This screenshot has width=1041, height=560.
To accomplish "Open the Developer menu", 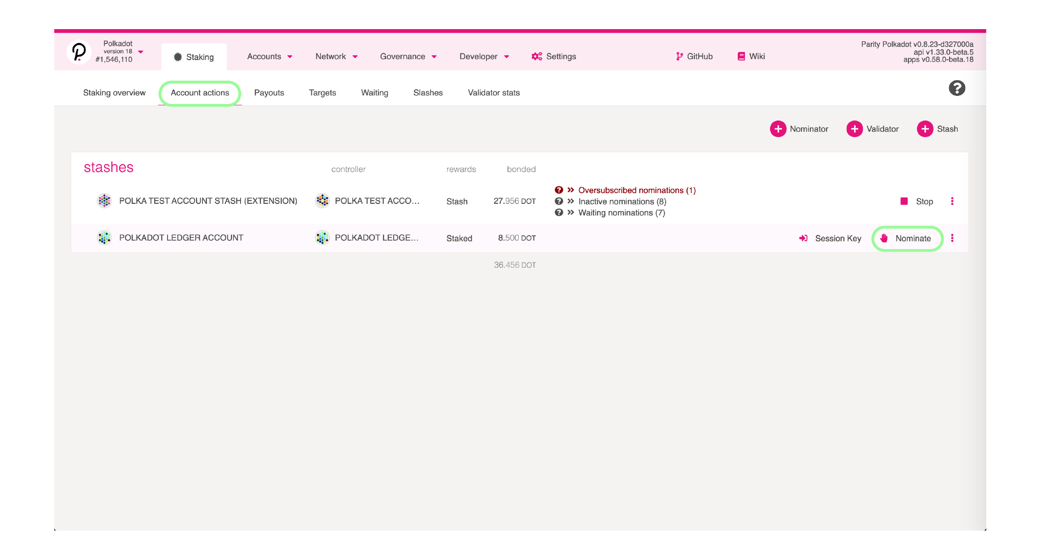I will (478, 56).
